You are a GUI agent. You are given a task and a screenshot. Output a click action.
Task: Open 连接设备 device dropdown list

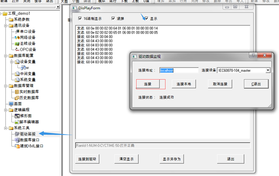pos(268,70)
